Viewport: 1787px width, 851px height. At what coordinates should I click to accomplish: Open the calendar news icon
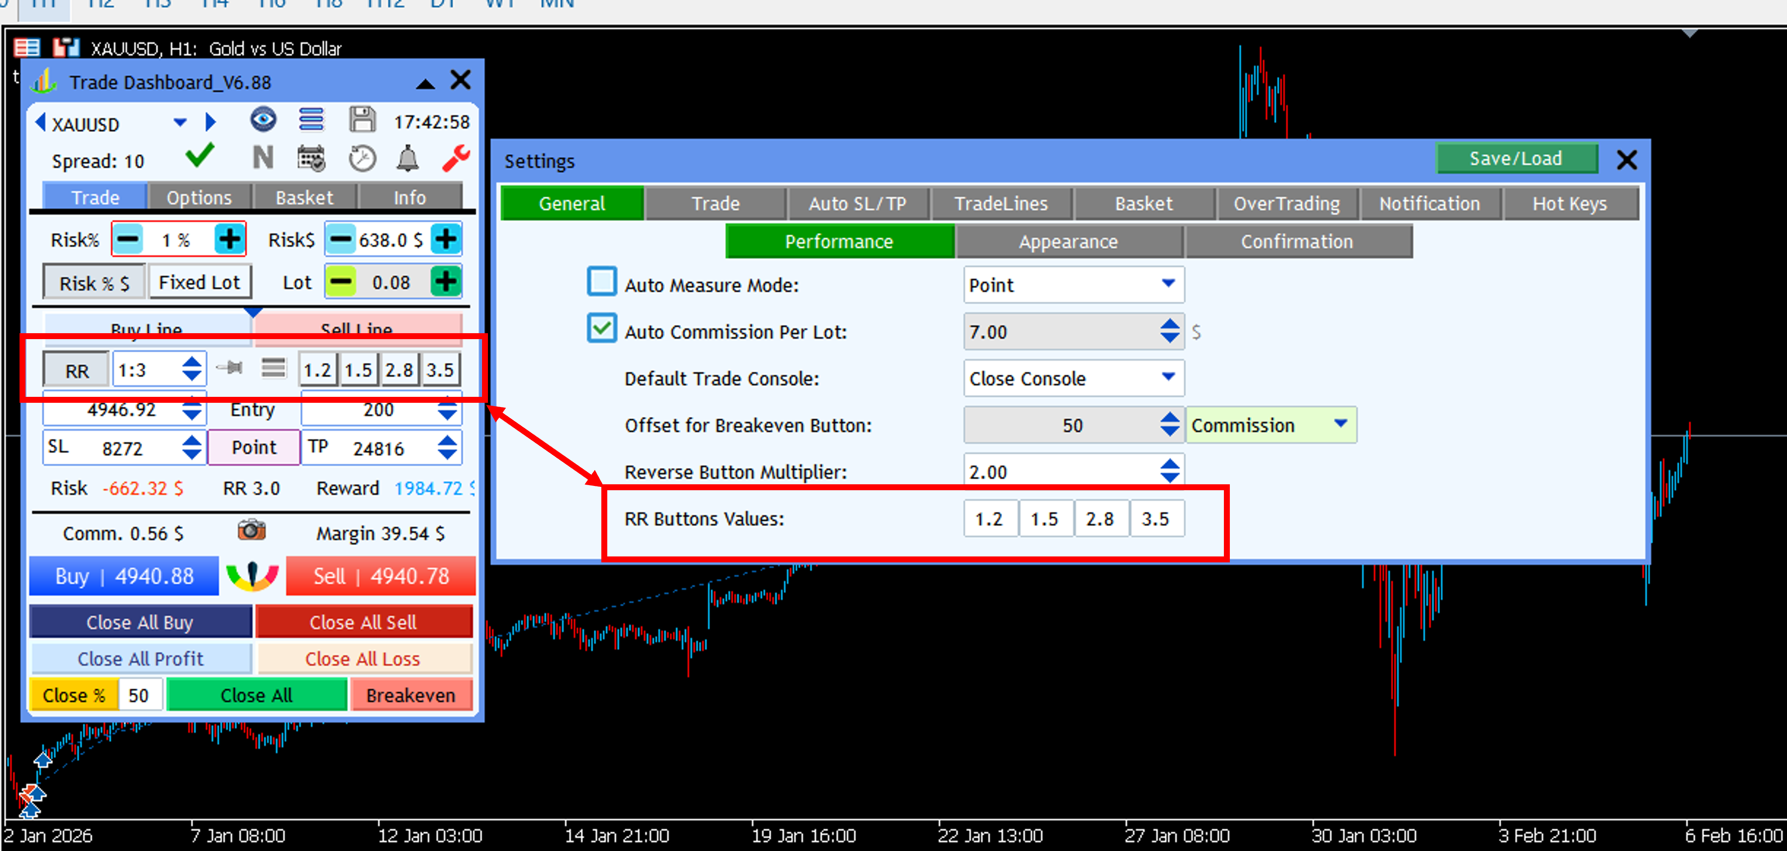pos(311,159)
